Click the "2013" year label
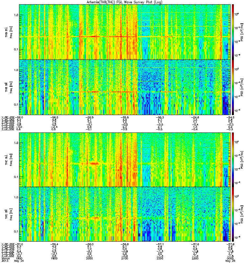Viewport: 246px width, 263px height. (5, 261)
